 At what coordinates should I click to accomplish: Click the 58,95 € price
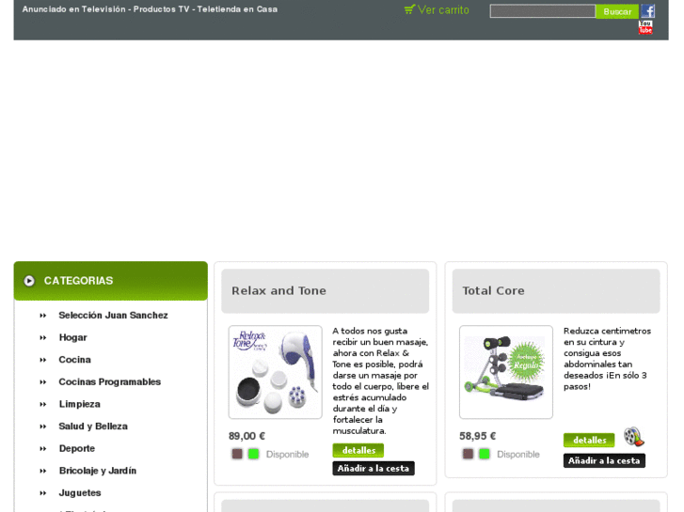click(478, 436)
